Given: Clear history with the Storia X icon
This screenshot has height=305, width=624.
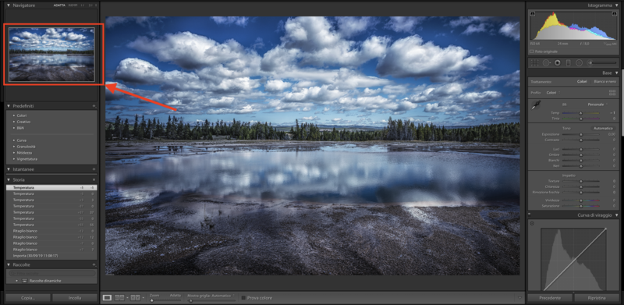Looking at the screenshot, I should pyautogui.click(x=94, y=180).
